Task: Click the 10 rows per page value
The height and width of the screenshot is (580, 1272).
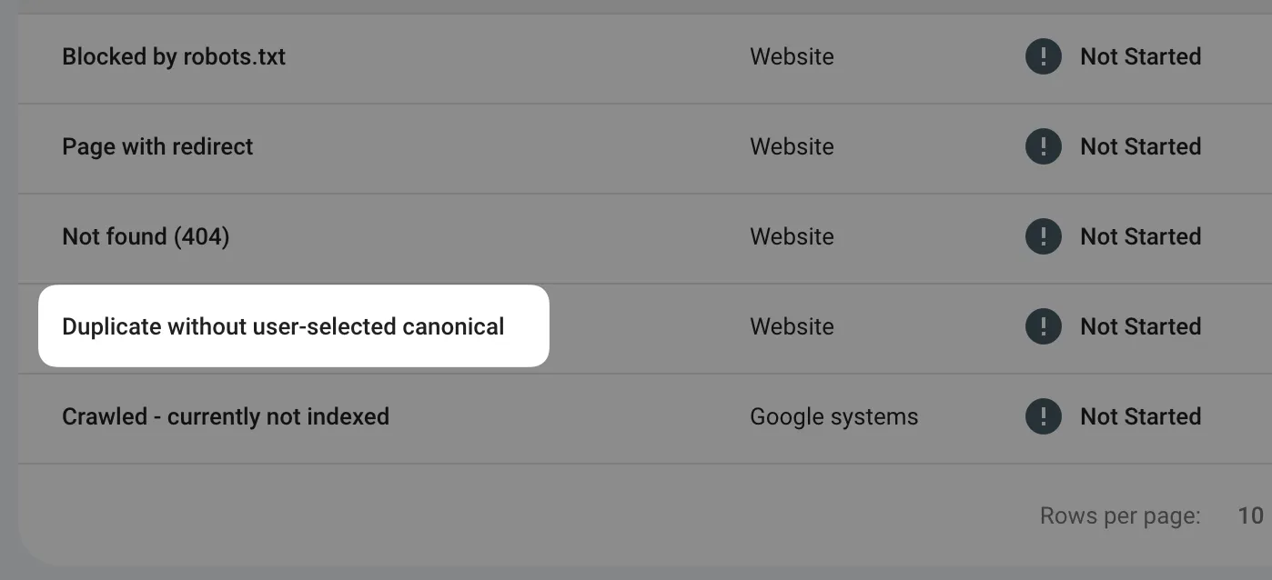Action: pos(1248,515)
